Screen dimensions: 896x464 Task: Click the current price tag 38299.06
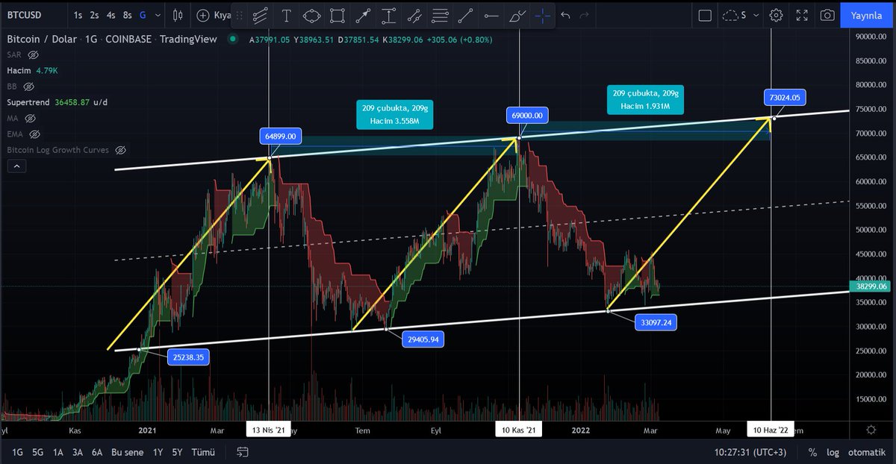tap(871, 286)
